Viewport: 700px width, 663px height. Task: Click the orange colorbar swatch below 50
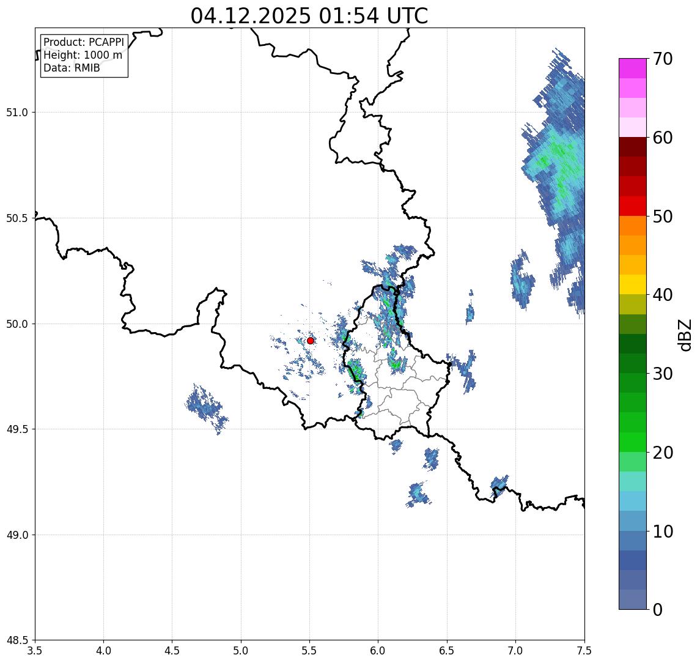[x=633, y=226]
